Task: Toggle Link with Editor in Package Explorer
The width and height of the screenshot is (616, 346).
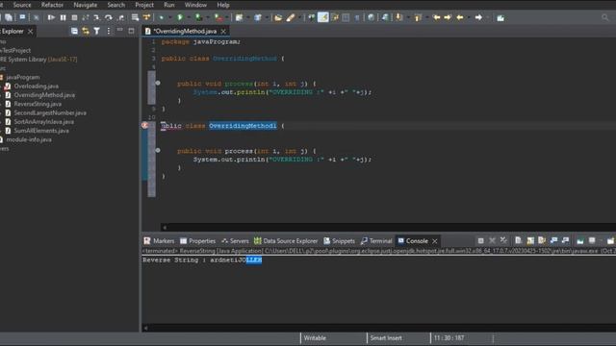Action: pos(86,31)
